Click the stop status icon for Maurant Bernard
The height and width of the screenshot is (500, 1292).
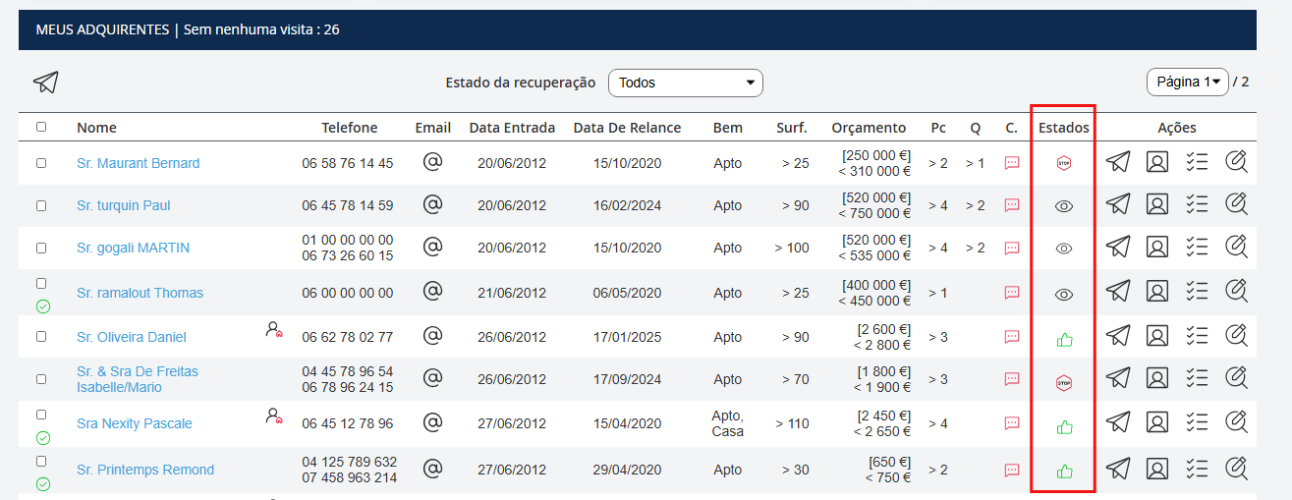1063,163
